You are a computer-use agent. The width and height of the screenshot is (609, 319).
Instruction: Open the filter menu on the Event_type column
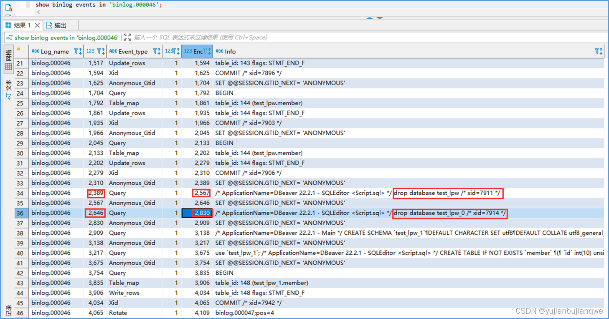click(x=156, y=51)
